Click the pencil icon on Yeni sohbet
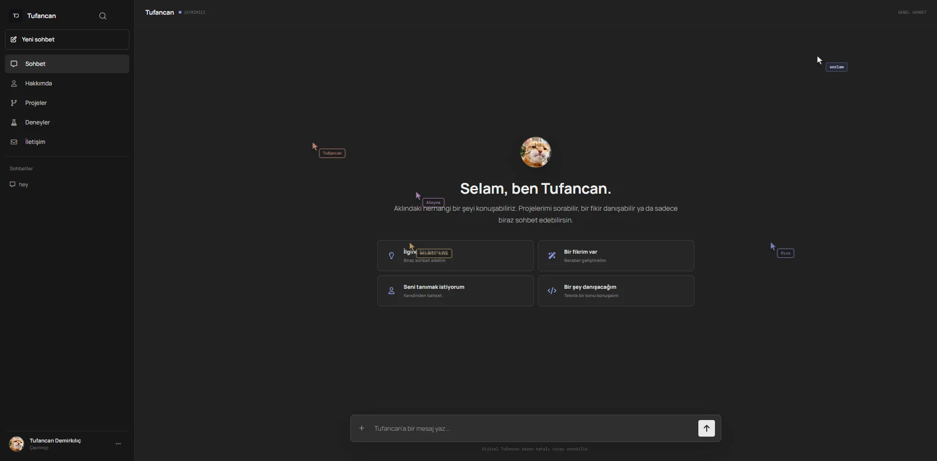Screen dimensions: 937x461 click(x=14, y=40)
